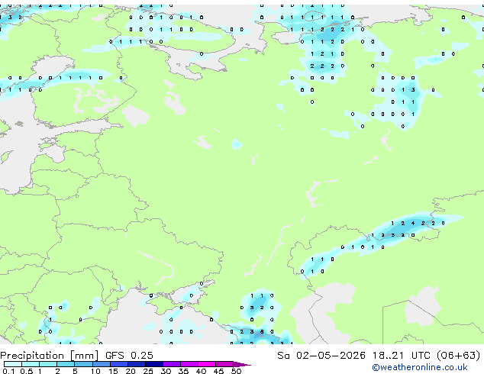Click the 'GFS 0.25' model label

pyautogui.click(x=129, y=356)
